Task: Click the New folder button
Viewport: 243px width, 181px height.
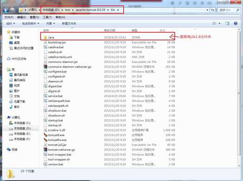Action: pyautogui.click(x=69, y=23)
